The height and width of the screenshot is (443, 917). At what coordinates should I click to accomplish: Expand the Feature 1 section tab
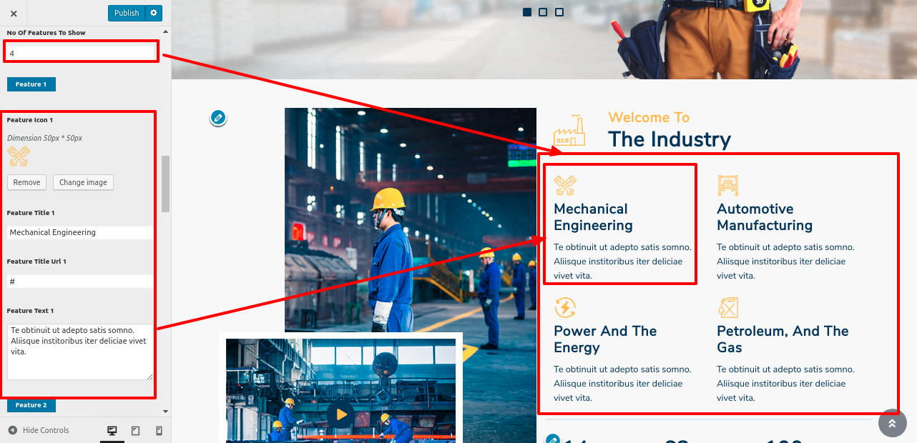[31, 84]
